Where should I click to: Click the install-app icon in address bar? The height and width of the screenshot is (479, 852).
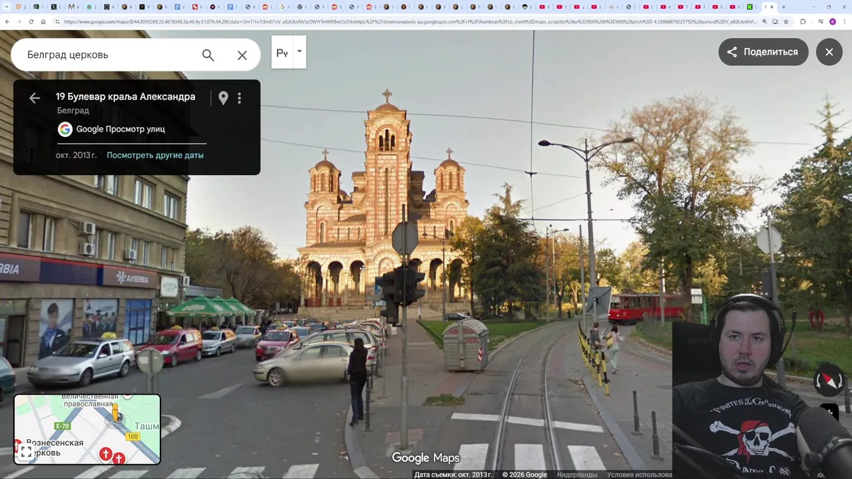tap(775, 22)
